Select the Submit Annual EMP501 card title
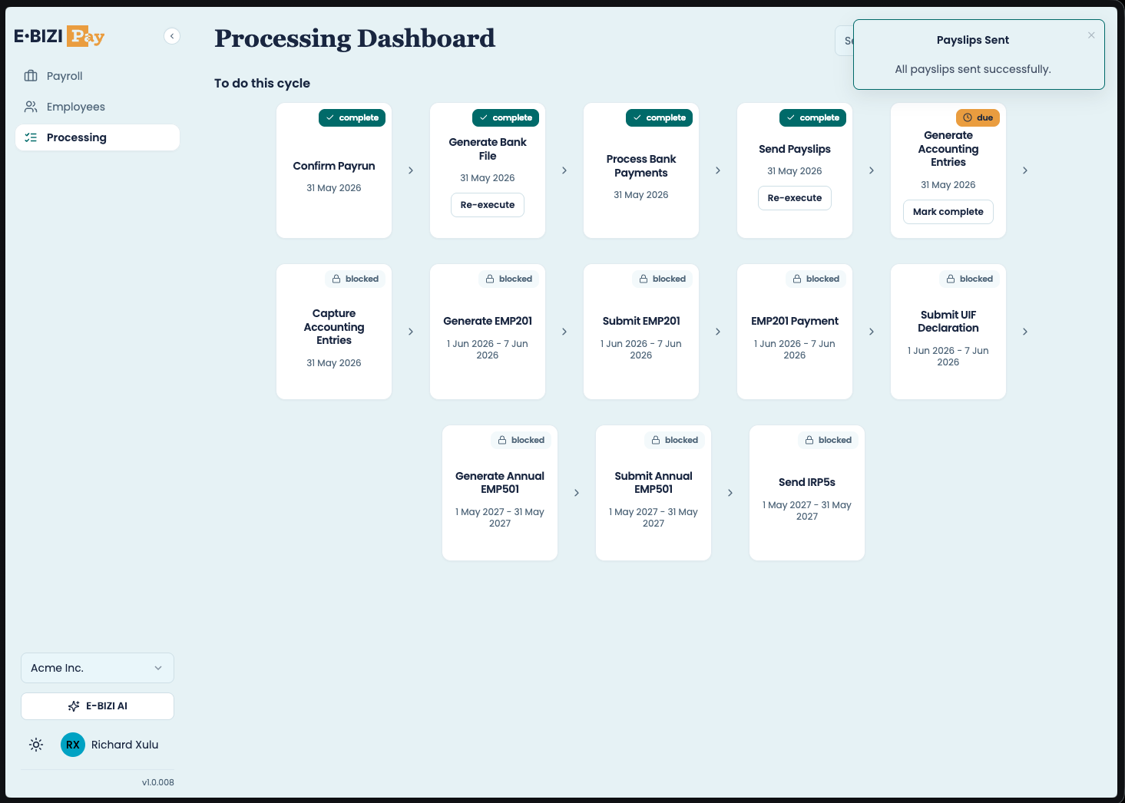Screen dimensions: 1125x803 pyautogui.click(x=653, y=482)
